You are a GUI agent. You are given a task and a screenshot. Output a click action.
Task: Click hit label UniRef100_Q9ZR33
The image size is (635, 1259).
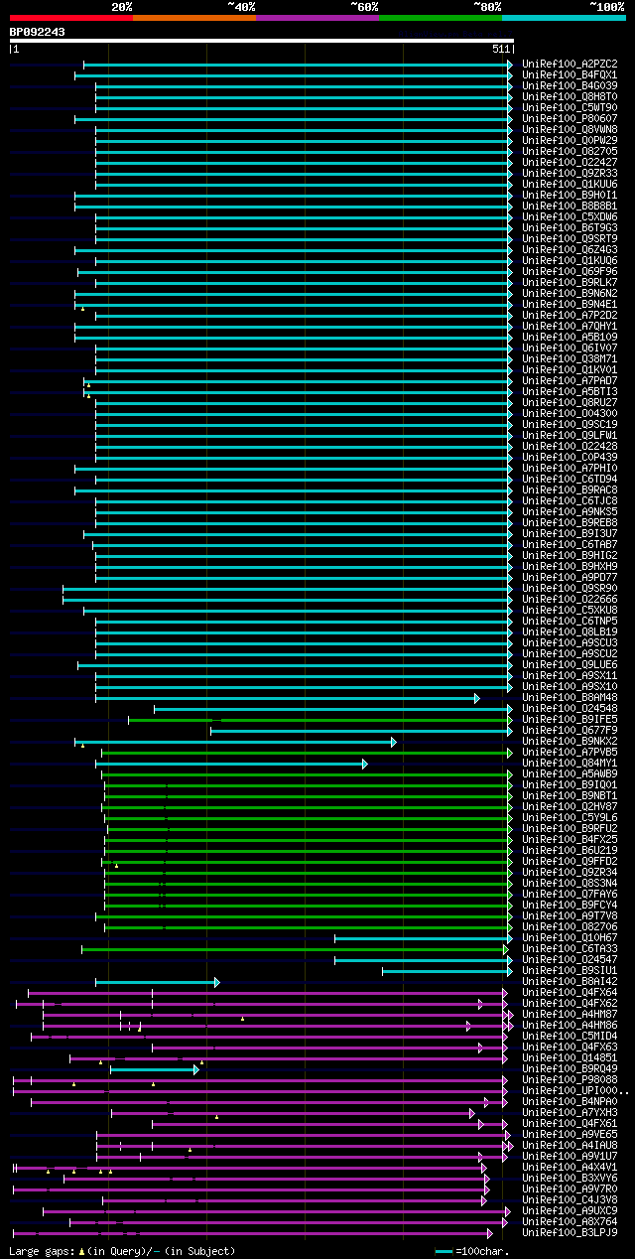570,173
